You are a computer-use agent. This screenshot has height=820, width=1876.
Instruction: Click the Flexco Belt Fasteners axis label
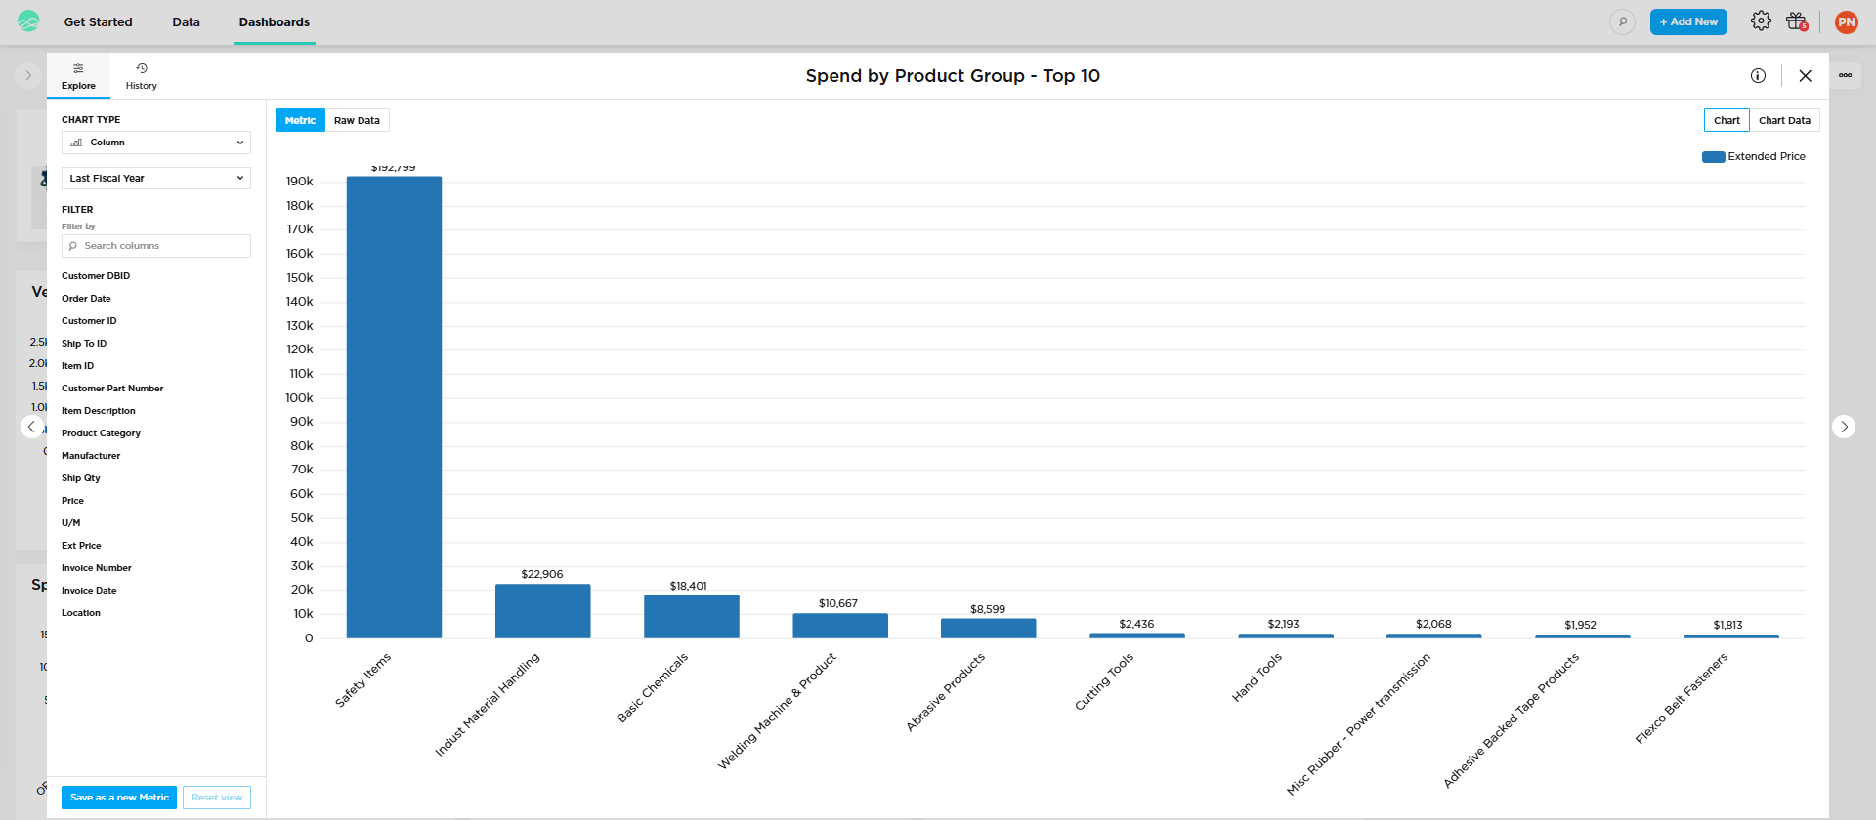1682,698
